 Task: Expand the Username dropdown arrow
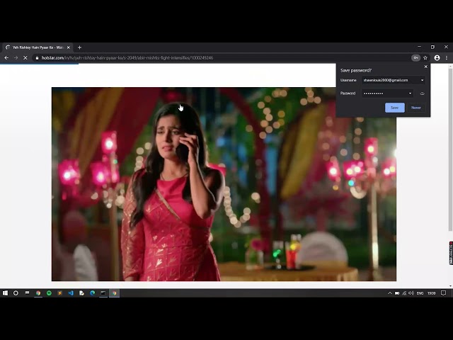click(422, 80)
